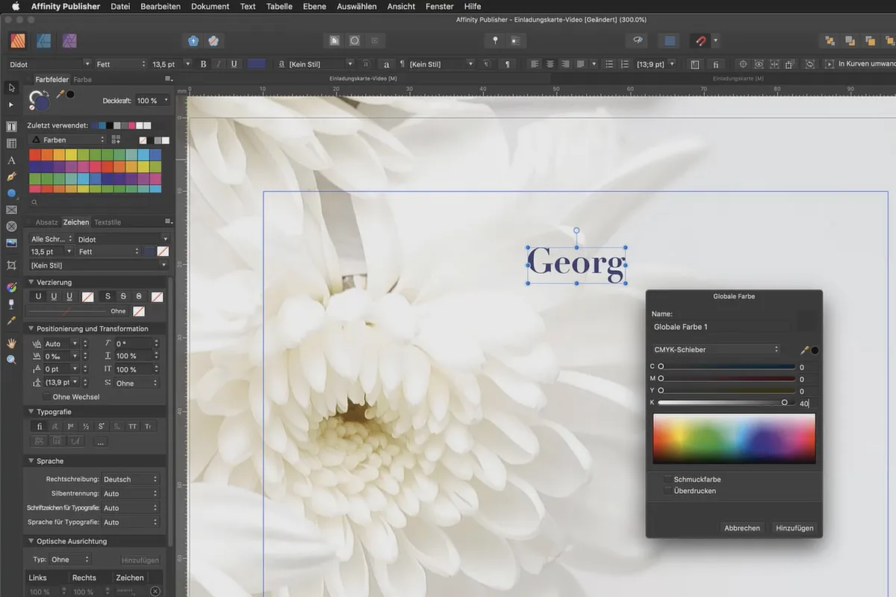Switch to the Affinity Designer persona
The image size is (896, 597).
coord(44,40)
